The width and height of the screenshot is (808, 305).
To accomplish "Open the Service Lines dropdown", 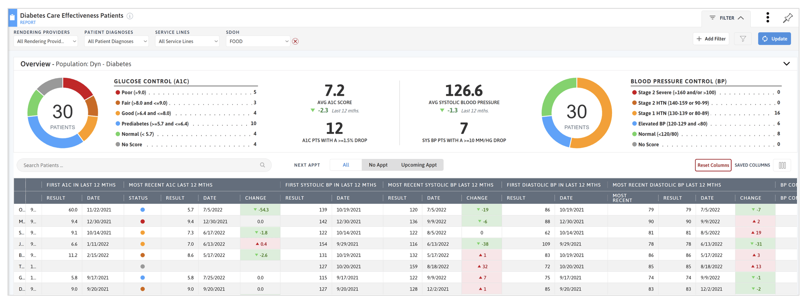I will 187,41.
